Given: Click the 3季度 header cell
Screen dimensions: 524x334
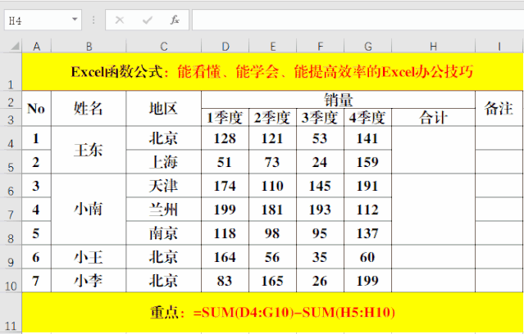Looking at the screenshot, I should coord(320,117).
